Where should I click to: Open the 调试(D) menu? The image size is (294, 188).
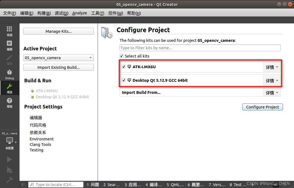tap(61, 13)
